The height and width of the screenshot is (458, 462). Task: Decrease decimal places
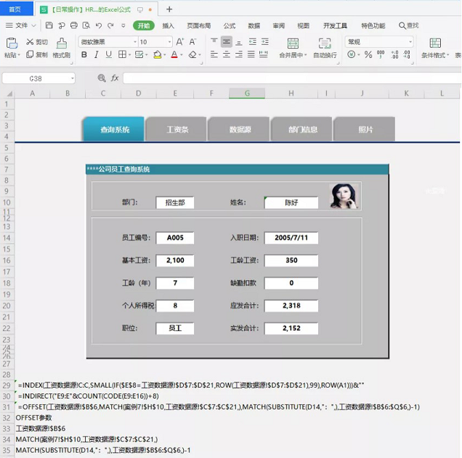407,54
